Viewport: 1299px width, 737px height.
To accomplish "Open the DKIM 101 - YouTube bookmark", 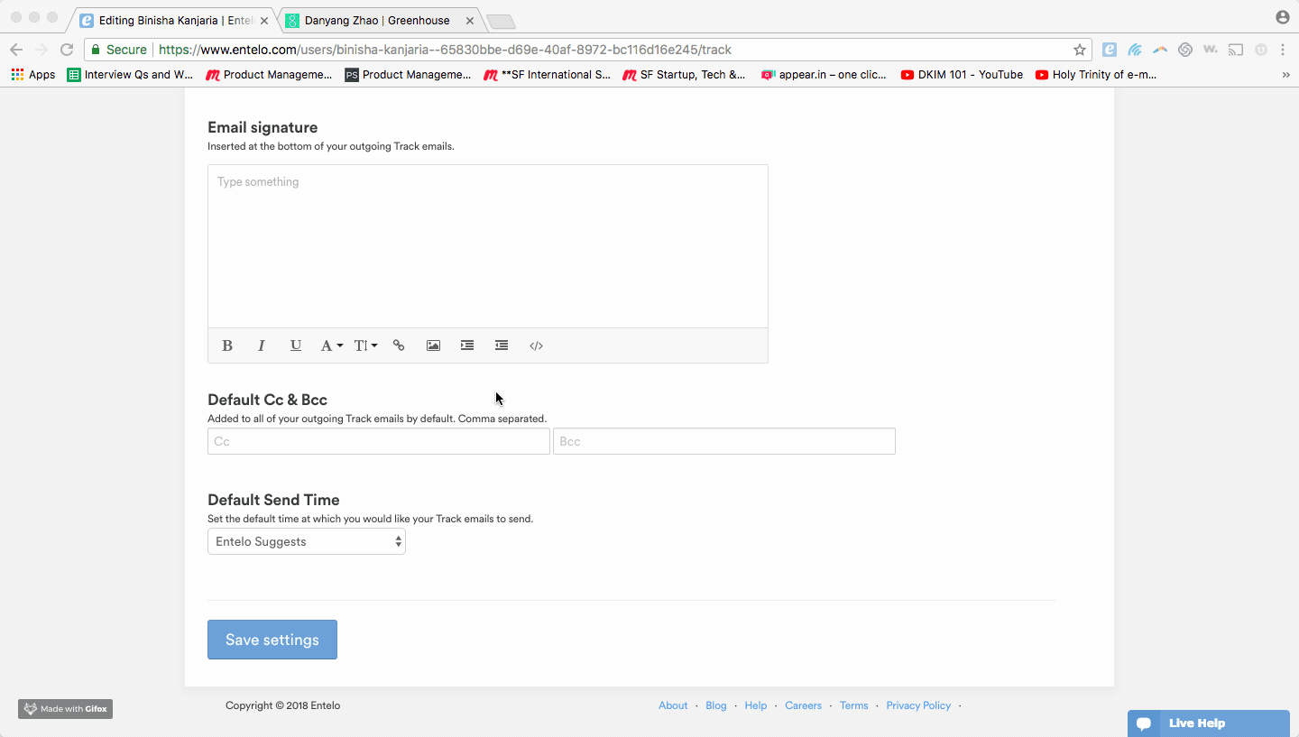I will pos(962,75).
